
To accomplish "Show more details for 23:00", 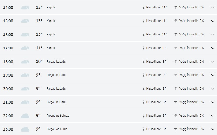I will pyautogui.click(x=213, y=129).
